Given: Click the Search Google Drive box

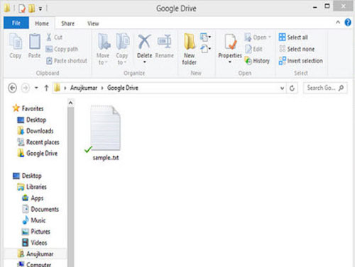Looking at the screenshot, I should [x=325, y=88].
